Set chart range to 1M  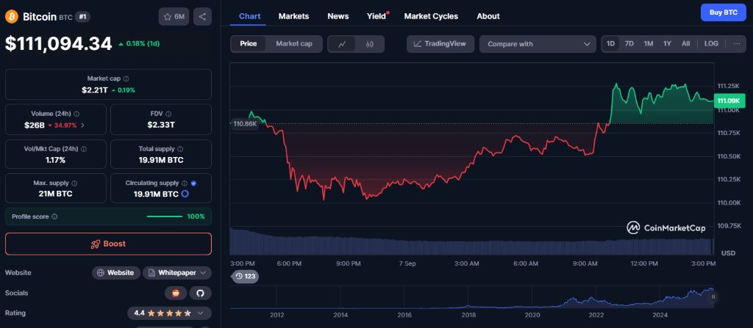click(649, 43)
